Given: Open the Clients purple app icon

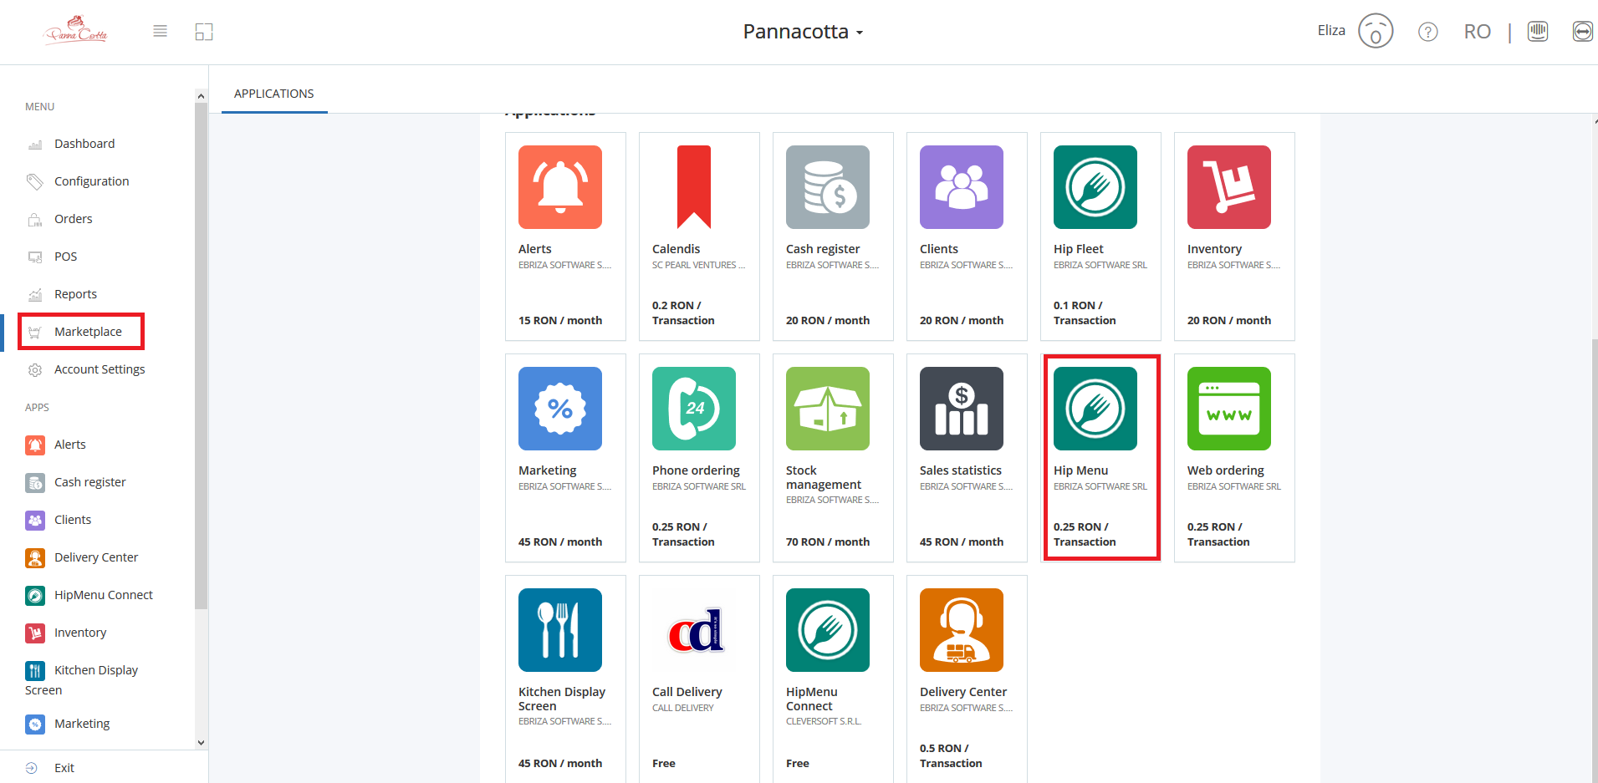Looking at the screenshot, I should click(x=962, y=187).
